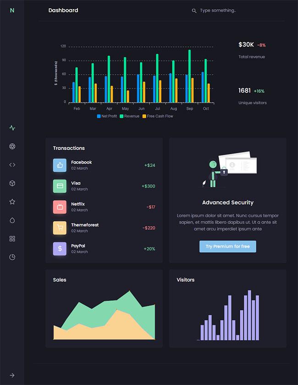The width and height of the screenshot is (298, 385).
Task: Click the pie chart sidebar icon
Action: 12,257
